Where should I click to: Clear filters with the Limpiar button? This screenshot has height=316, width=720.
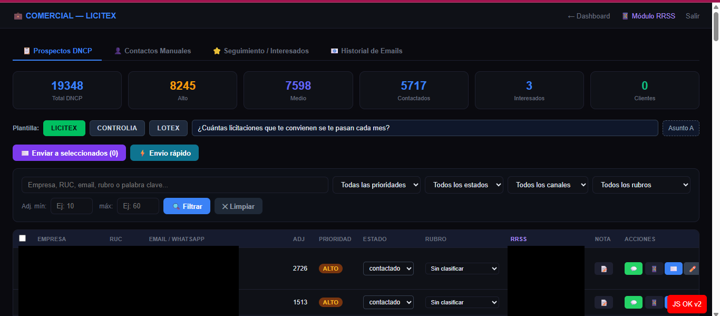[x=238, y=206]
